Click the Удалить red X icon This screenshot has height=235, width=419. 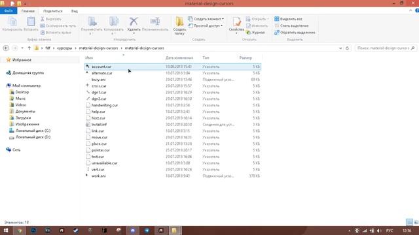[134, 22]
